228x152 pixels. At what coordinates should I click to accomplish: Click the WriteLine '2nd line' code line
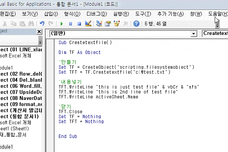pyautogui.click(x=118, y=92)
